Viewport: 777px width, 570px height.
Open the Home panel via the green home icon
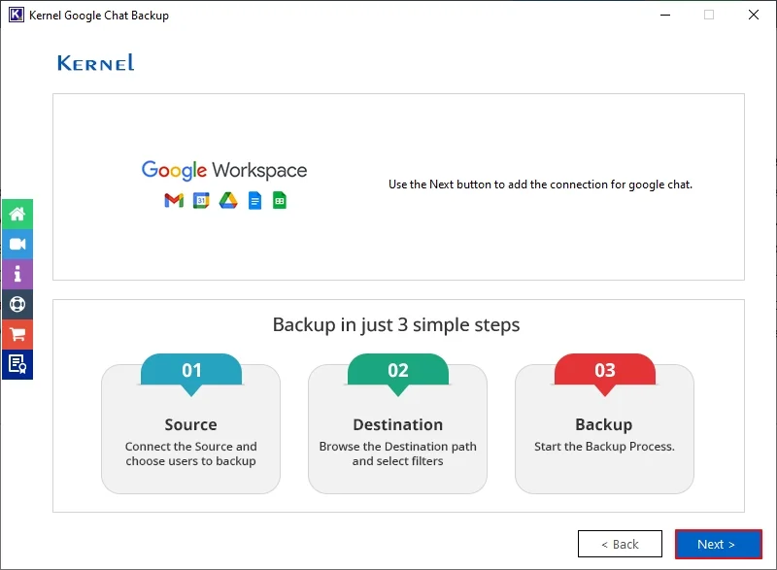click(x=17, y=214)
